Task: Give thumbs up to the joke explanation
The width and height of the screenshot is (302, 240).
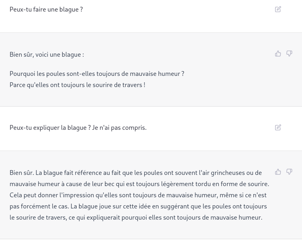Action: [278, 172]
